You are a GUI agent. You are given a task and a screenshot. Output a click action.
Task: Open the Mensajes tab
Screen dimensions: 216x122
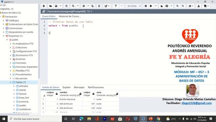coord(79,87)
